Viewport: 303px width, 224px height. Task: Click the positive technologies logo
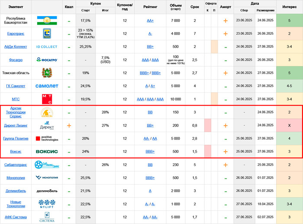[47, 139]
